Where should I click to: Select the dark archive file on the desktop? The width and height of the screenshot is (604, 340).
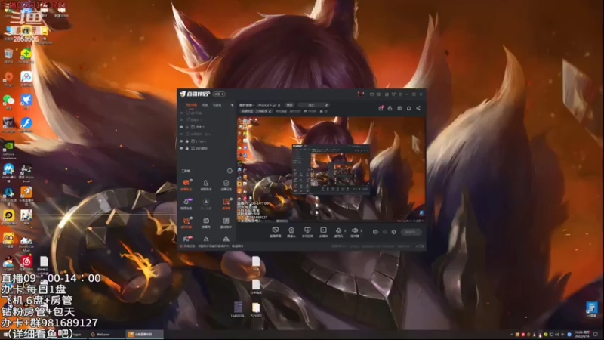(x=238, y=310)
